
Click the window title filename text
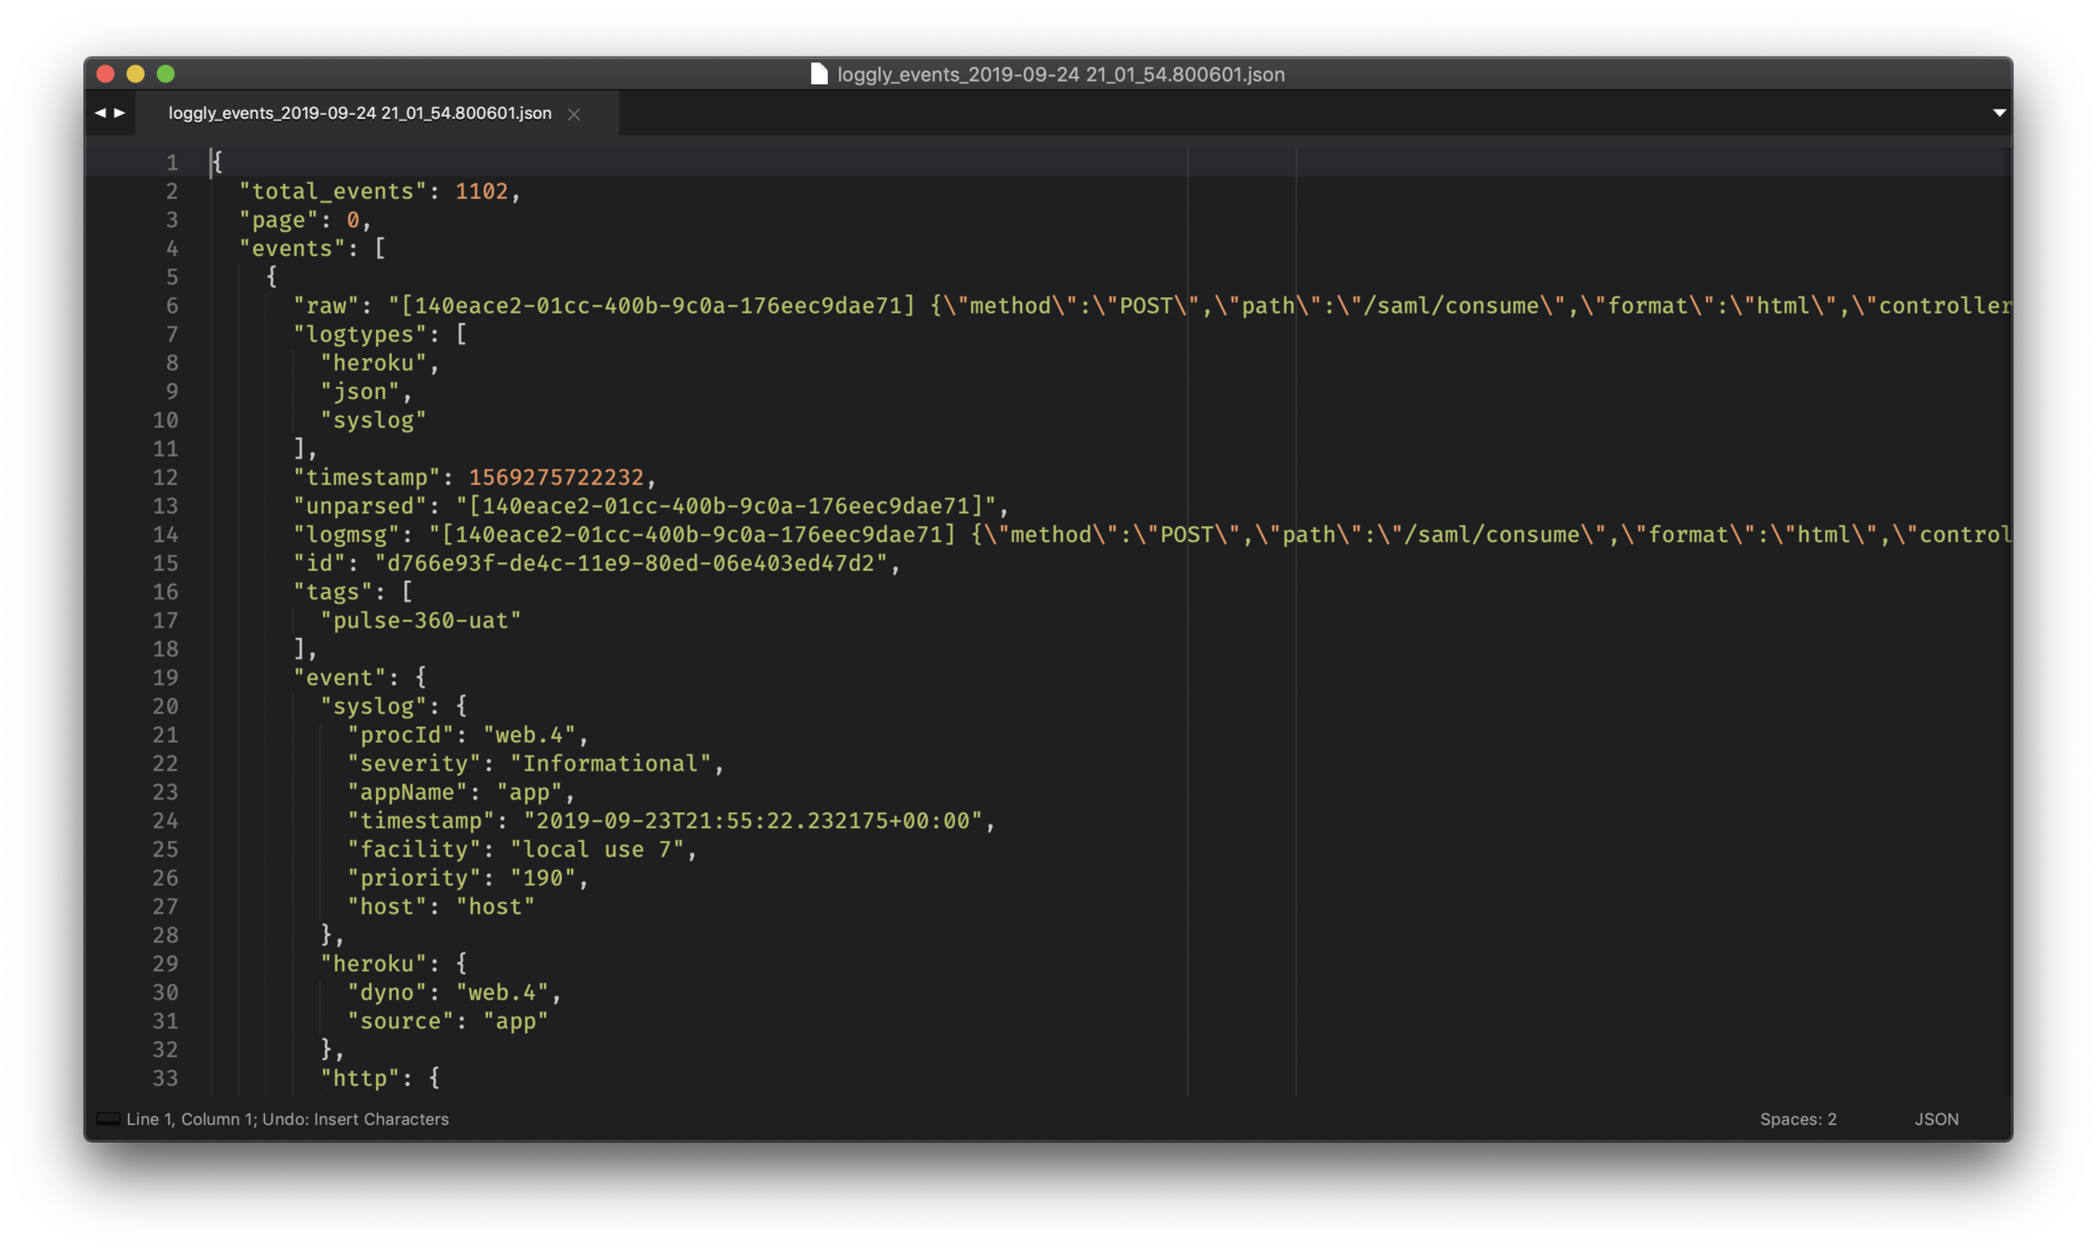[x=1060, y=74]
